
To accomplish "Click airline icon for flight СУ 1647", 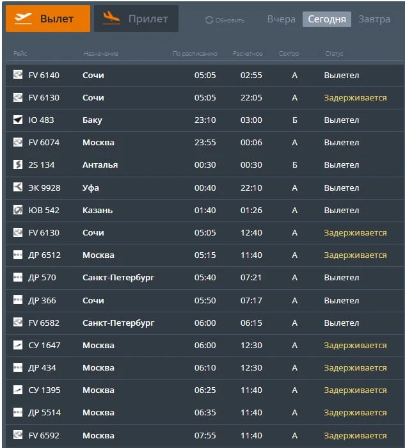I will [18, 344].
